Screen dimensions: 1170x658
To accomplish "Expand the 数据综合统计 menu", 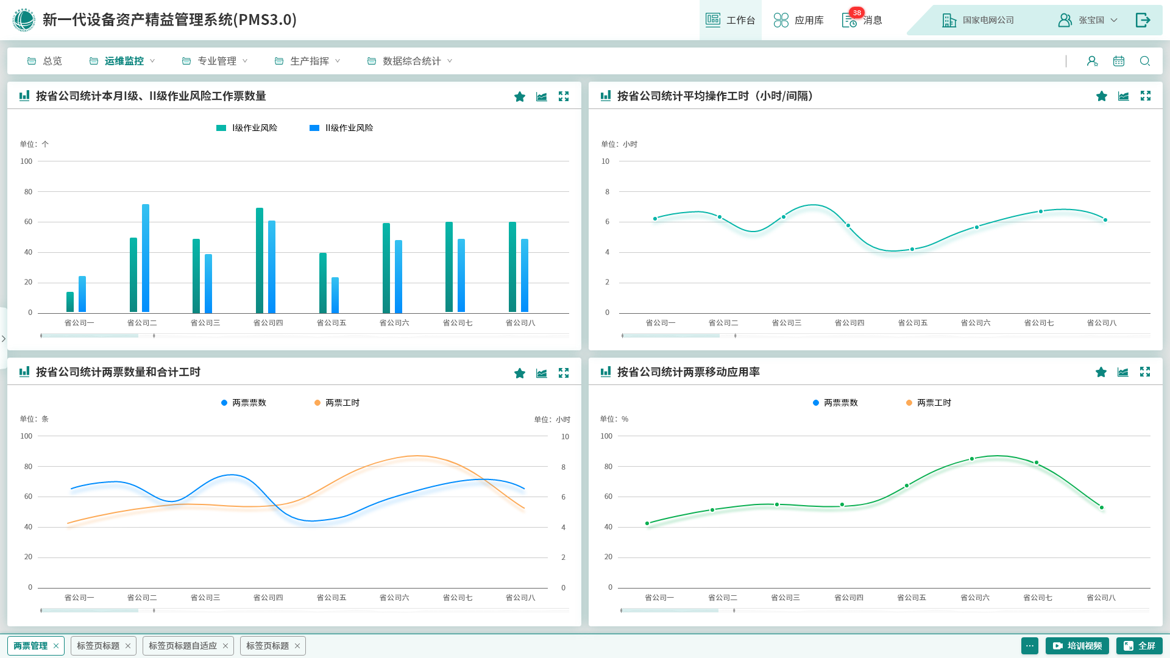I will tap(409, 61).
